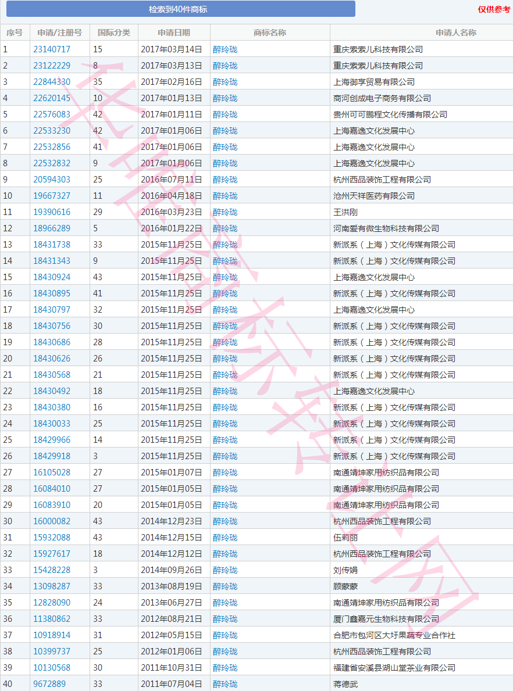Click the 检索到40件商标 results button
This screenshot has width=513, height=691.
pos(180,9)
